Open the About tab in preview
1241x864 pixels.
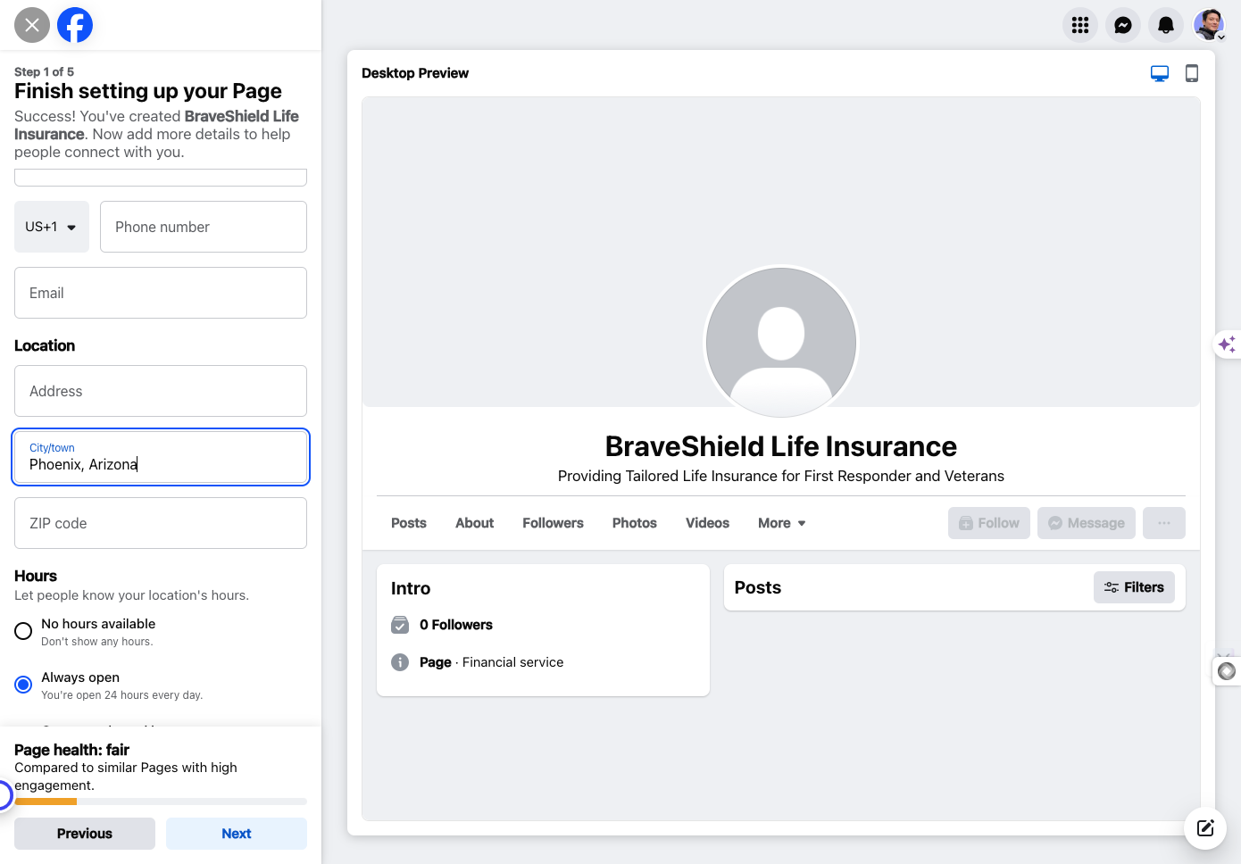(474, 523)
